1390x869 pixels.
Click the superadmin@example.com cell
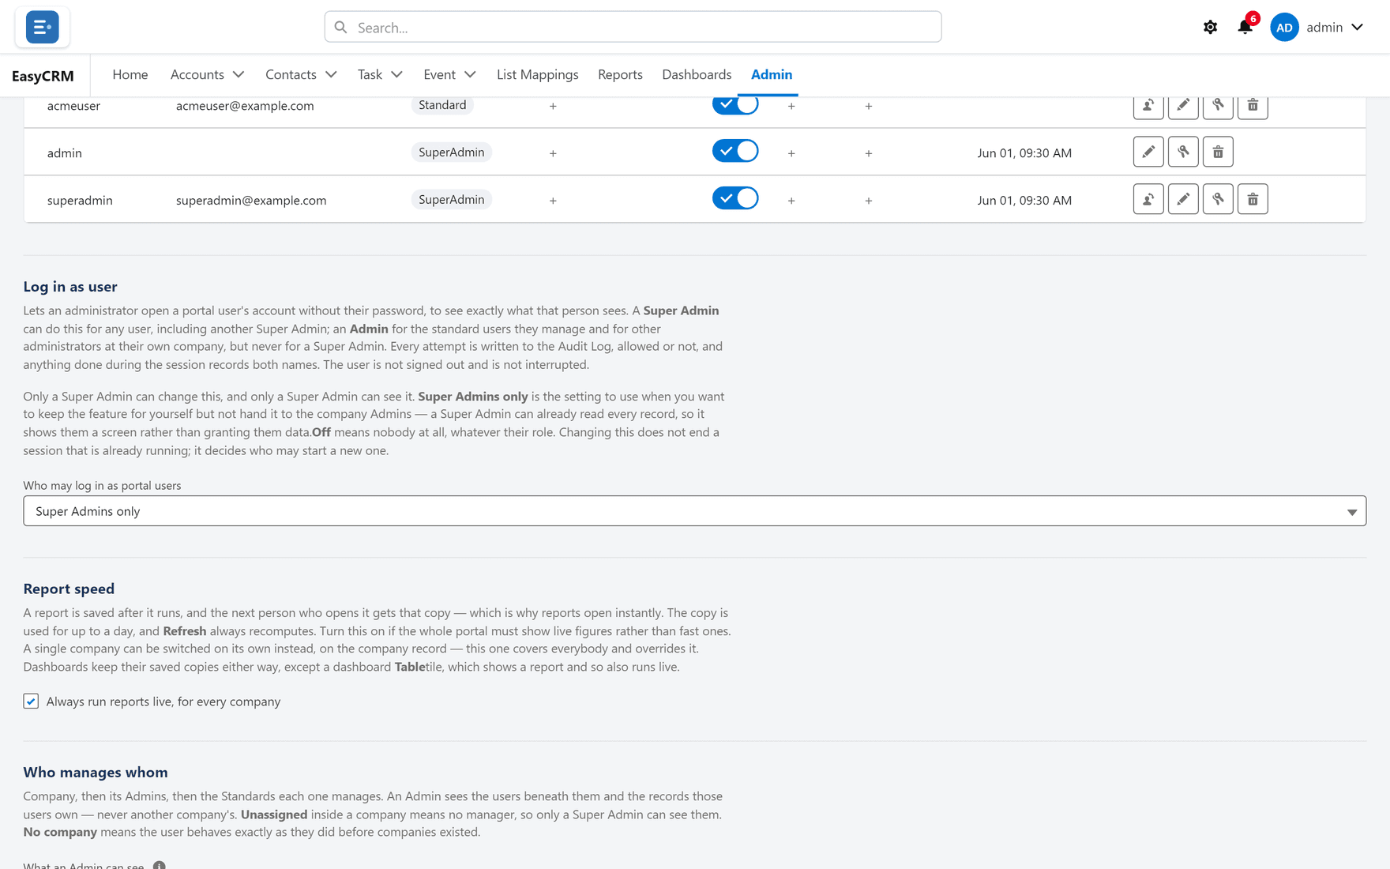click(251, 200)
